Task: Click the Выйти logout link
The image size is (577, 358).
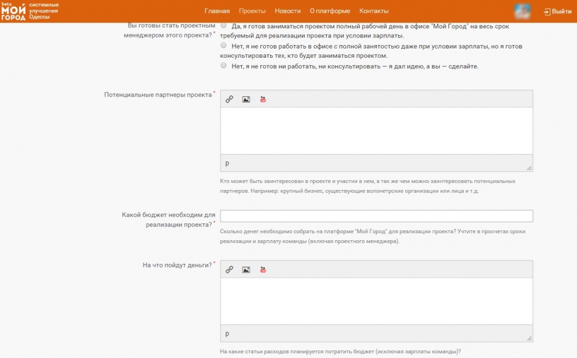Action: point(557,12)
